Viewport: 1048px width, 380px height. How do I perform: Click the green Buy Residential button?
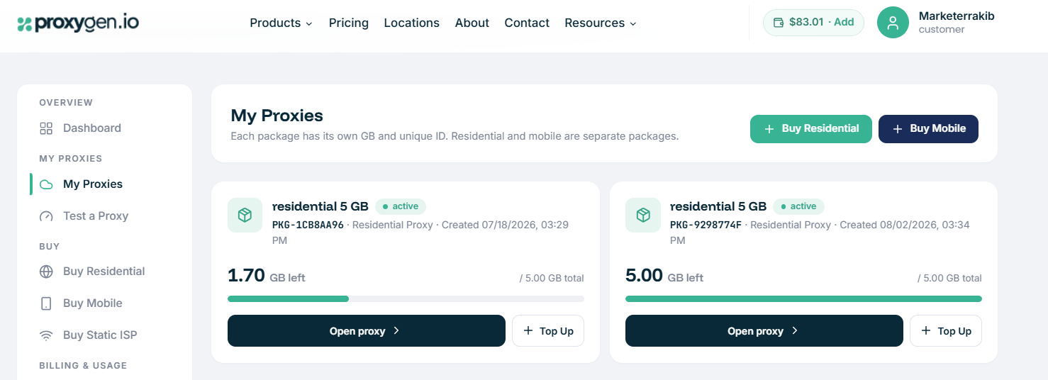(x=811, y=129)
